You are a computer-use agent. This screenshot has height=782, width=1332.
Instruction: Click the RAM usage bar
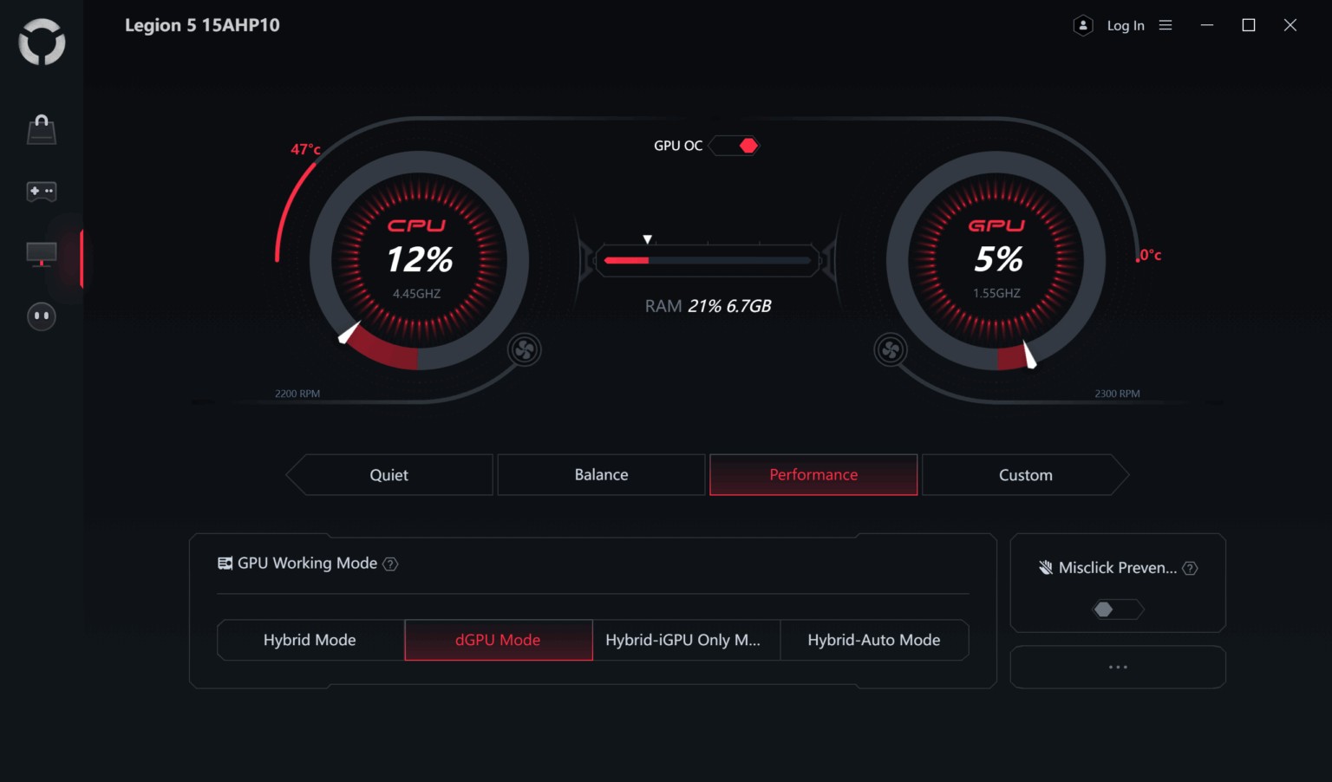pos(708,260)
